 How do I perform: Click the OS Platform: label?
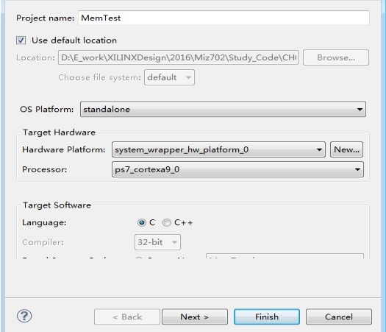click(47, 109)
